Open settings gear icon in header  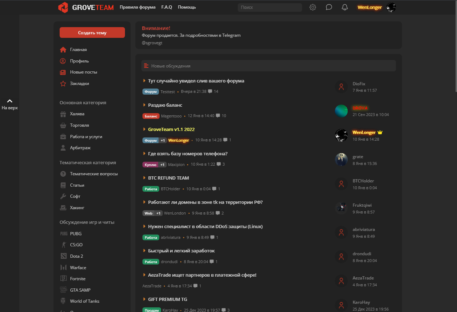click(x=313, y=7)
